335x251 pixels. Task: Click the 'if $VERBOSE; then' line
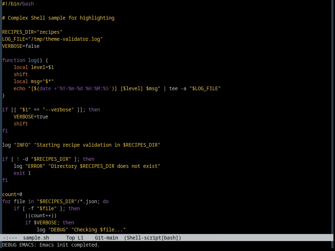pyautogui.click(x=49, y=223)
